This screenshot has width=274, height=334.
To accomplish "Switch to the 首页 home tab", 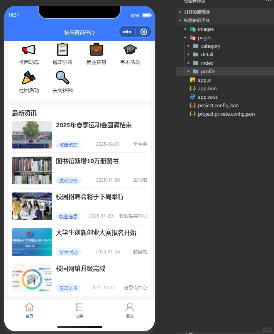I will 29,310.
